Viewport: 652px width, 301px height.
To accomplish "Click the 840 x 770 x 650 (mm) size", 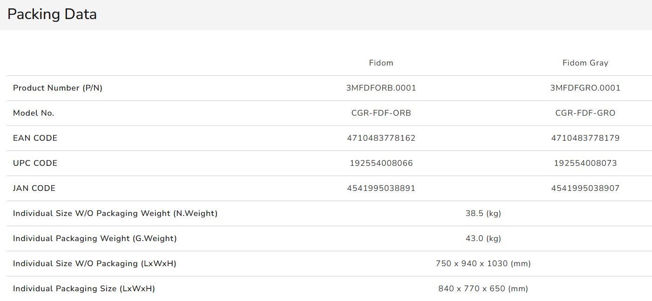I will coord(483,288).
